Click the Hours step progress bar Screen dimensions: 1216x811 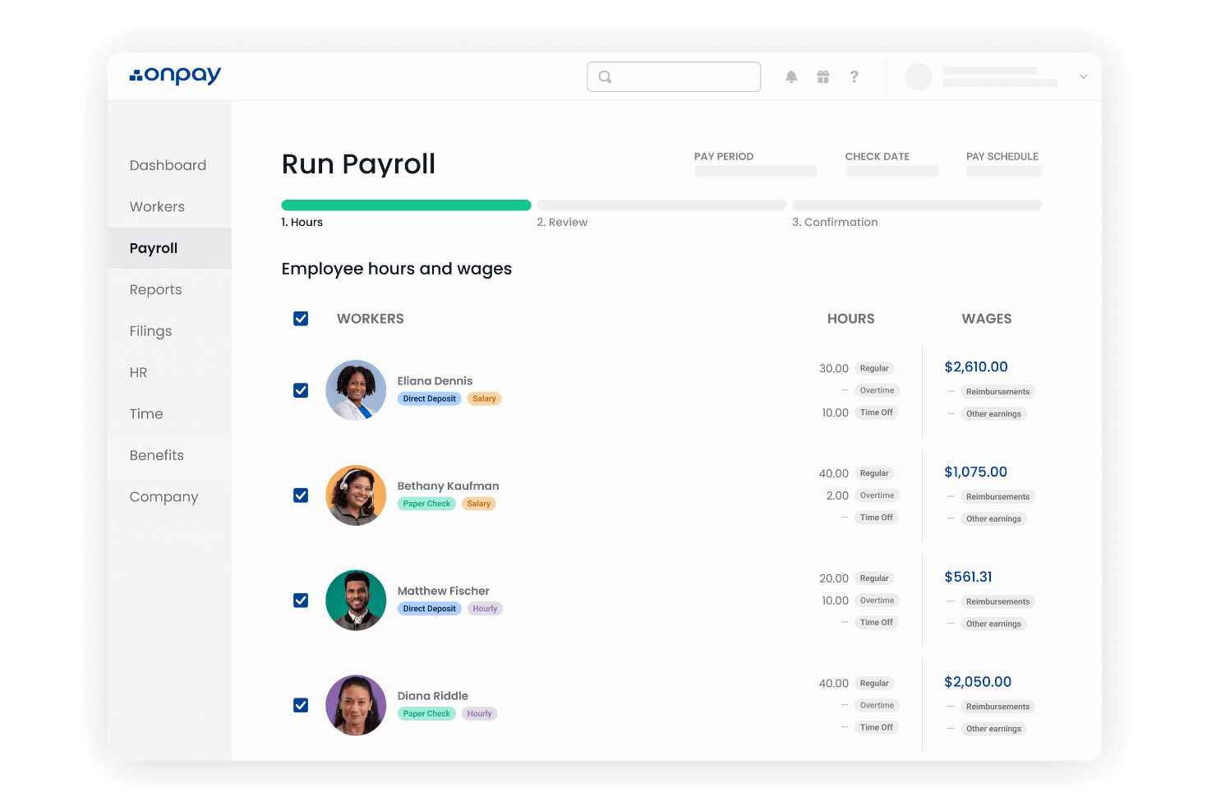pos(406,205)
